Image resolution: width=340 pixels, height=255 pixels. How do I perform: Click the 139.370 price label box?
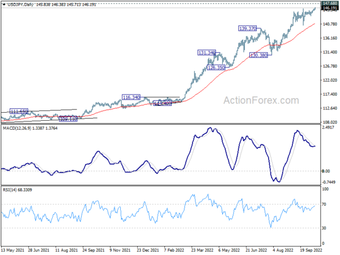click(248, 28)
